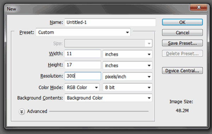Screen dimensions: 212x134
Task: Click the Width value field
Action: 83,54
